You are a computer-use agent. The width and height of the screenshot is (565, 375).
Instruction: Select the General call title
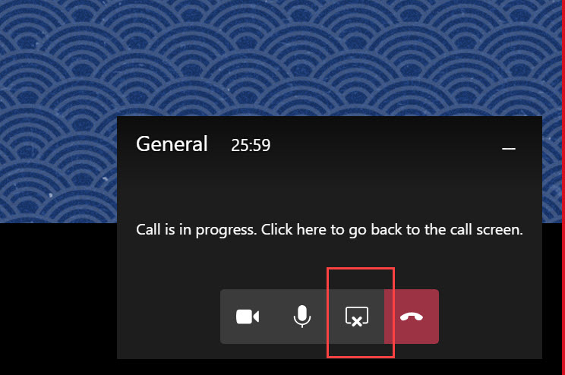[x=172, y=144]
